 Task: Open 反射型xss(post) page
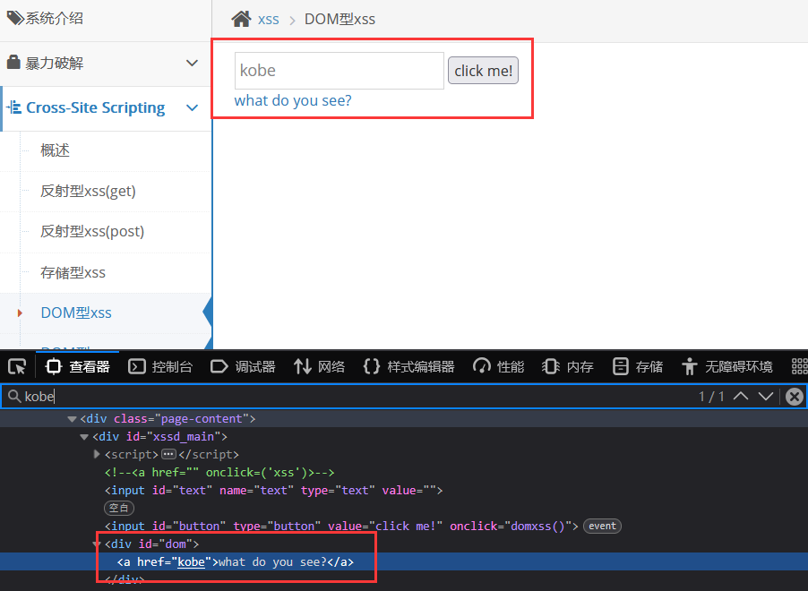coord(92,231)
